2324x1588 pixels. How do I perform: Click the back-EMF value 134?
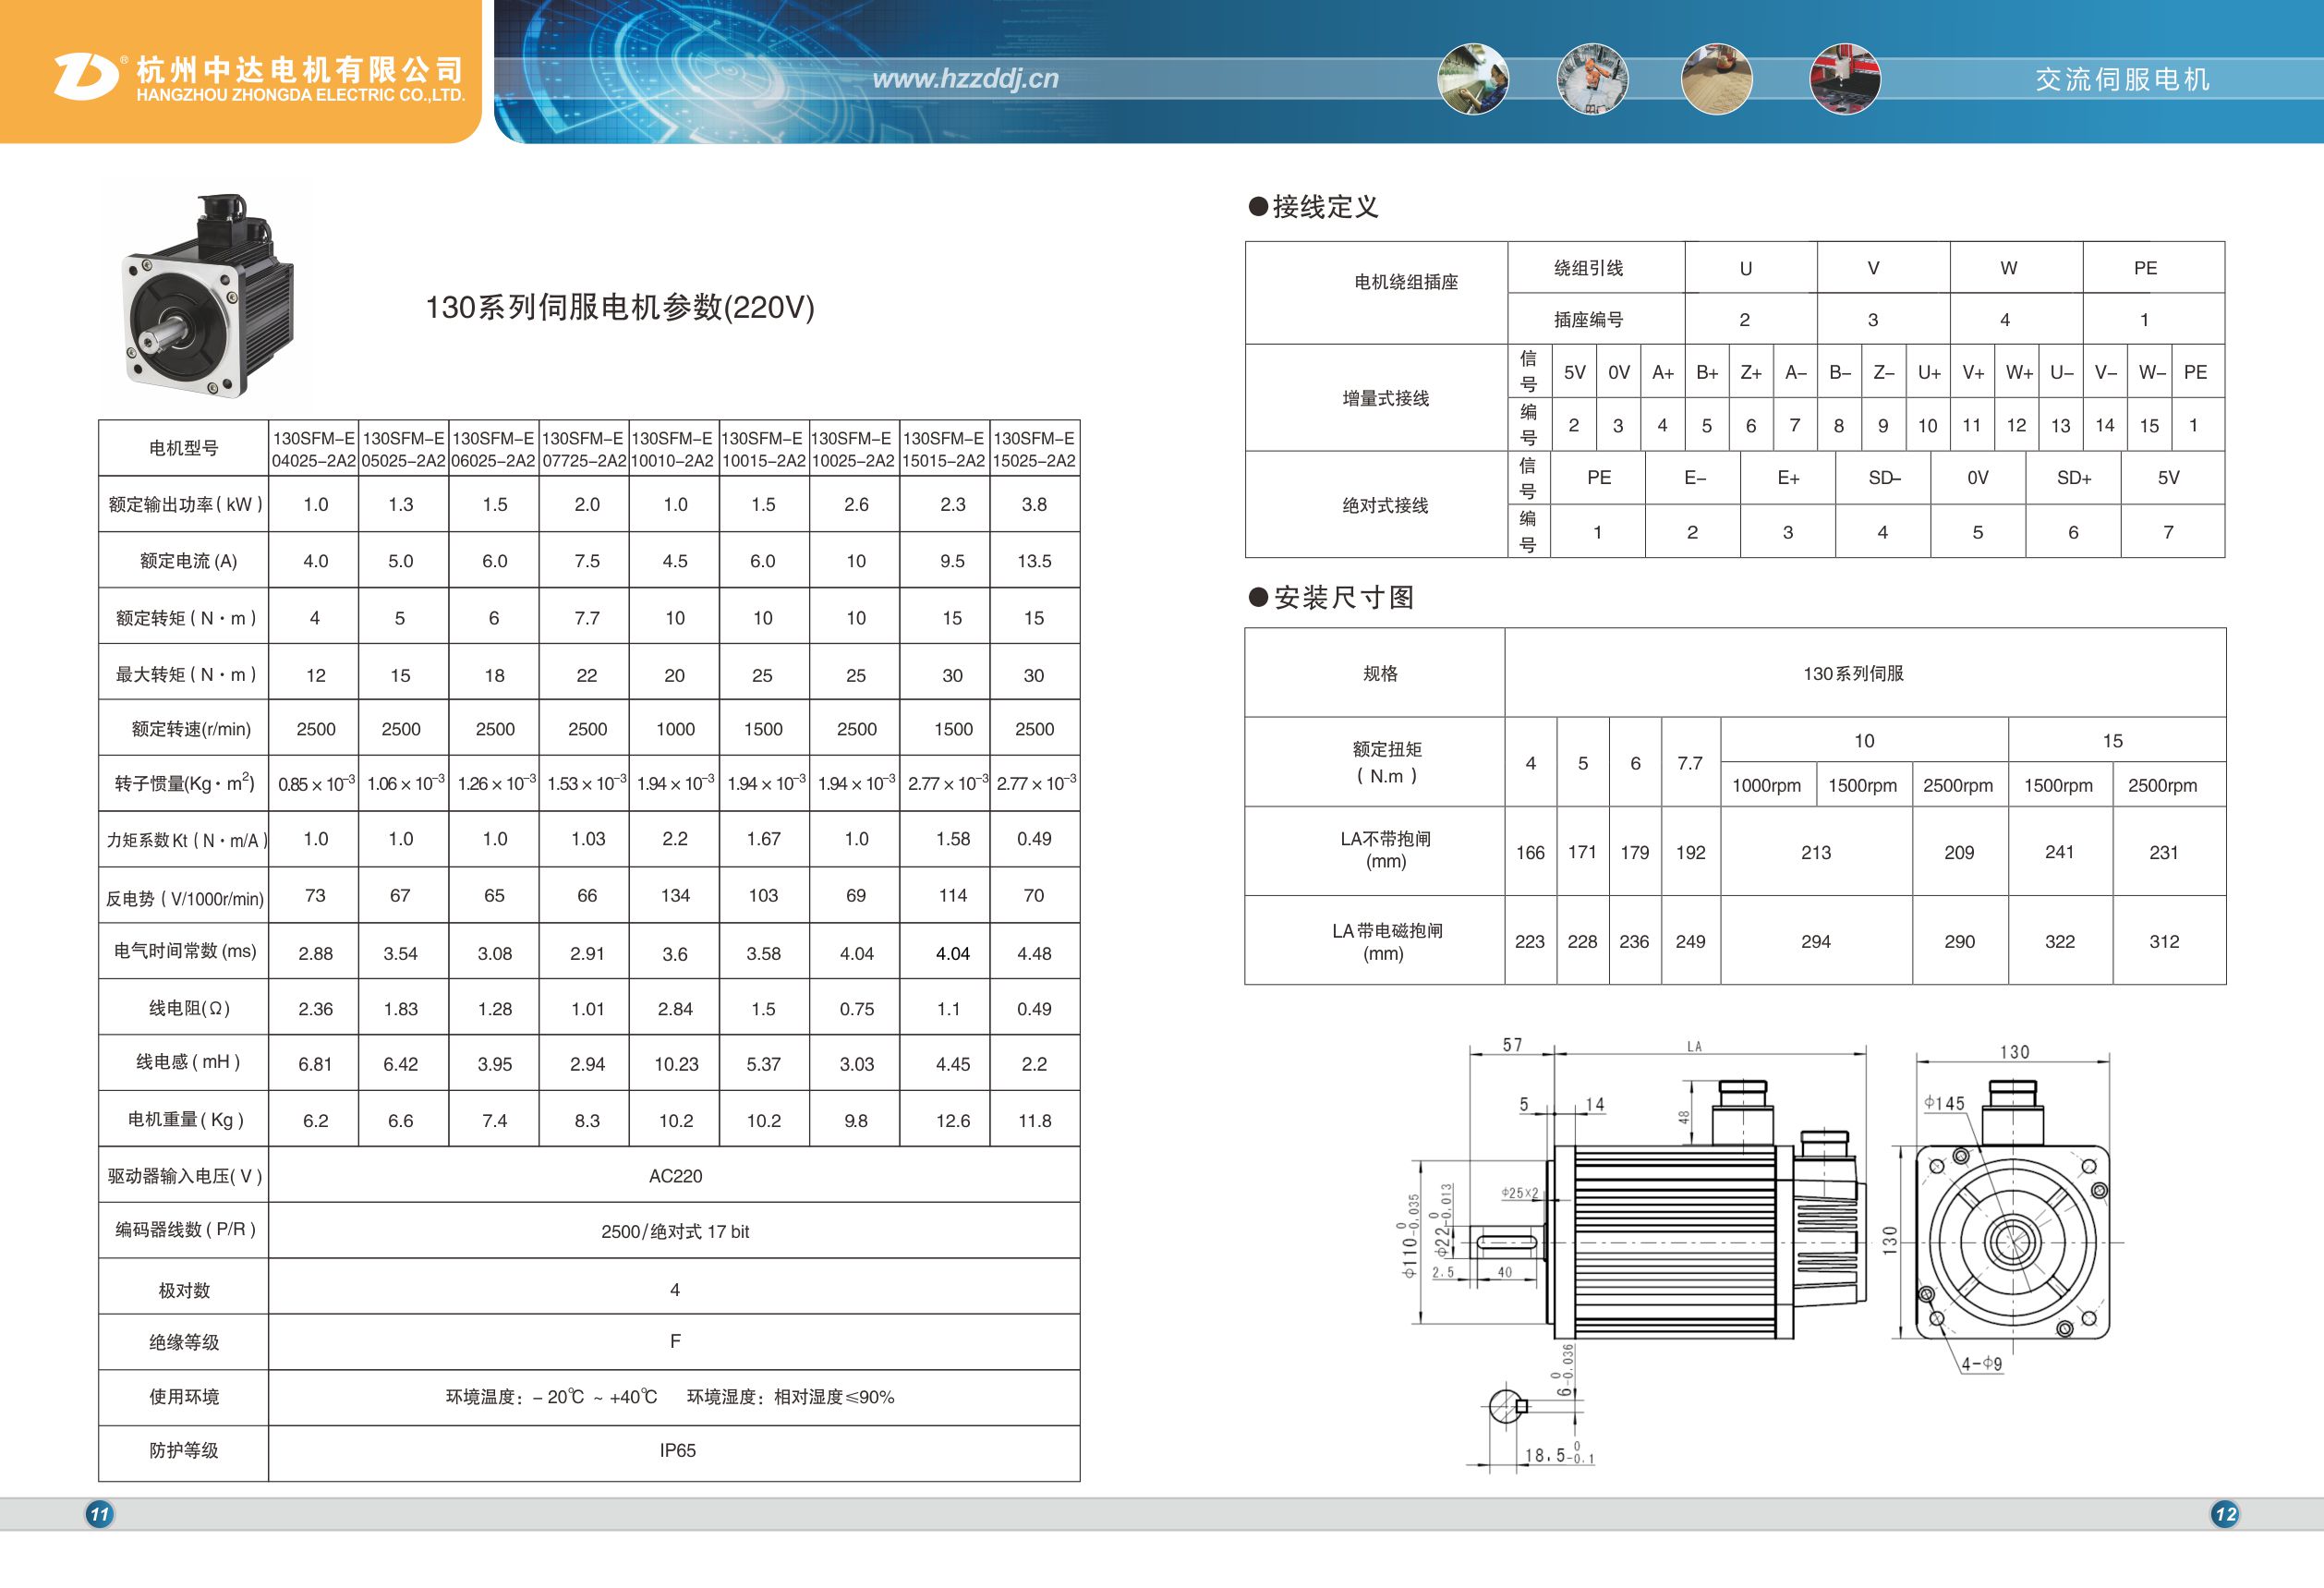tap(675, 896)
